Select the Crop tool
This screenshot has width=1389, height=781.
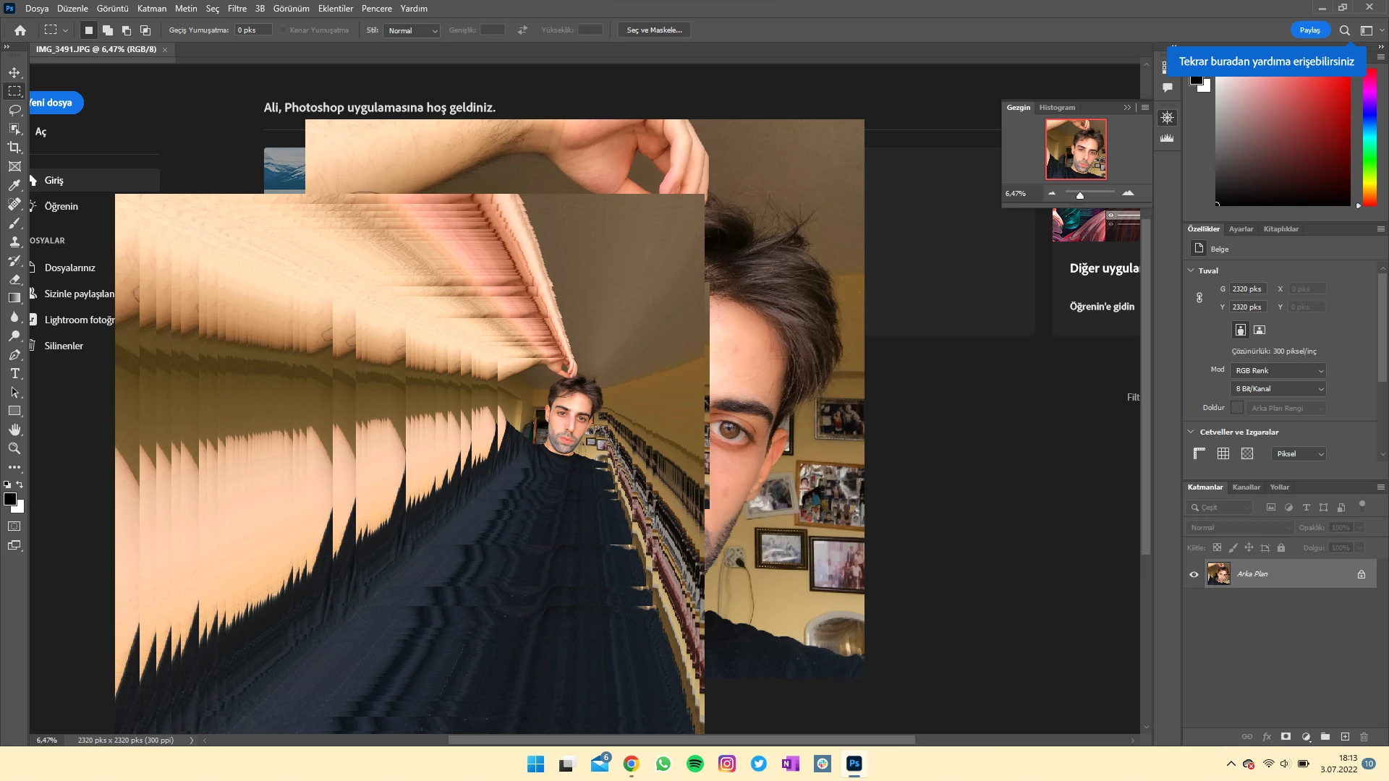coord(14,148)
